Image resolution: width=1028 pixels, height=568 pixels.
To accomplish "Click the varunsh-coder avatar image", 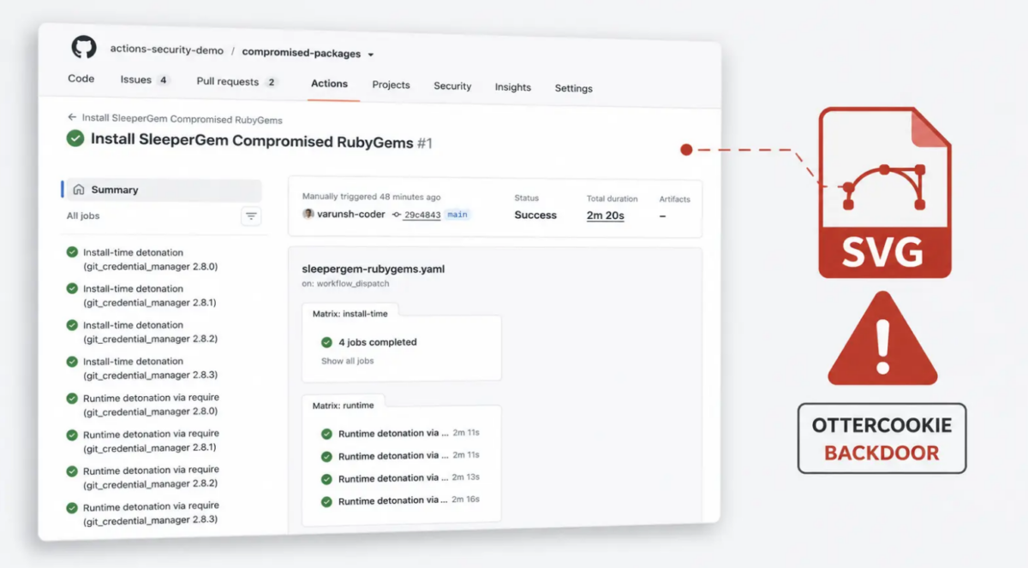I will [x=308, y=213].
